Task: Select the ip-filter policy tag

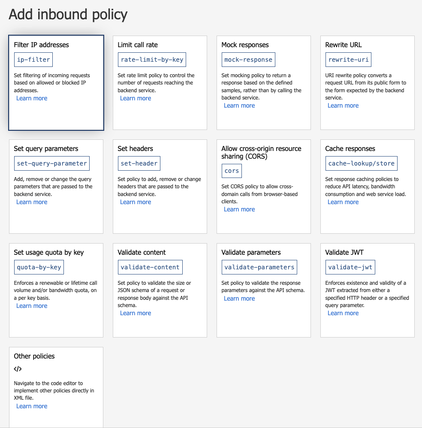Action: click(33, 60)
